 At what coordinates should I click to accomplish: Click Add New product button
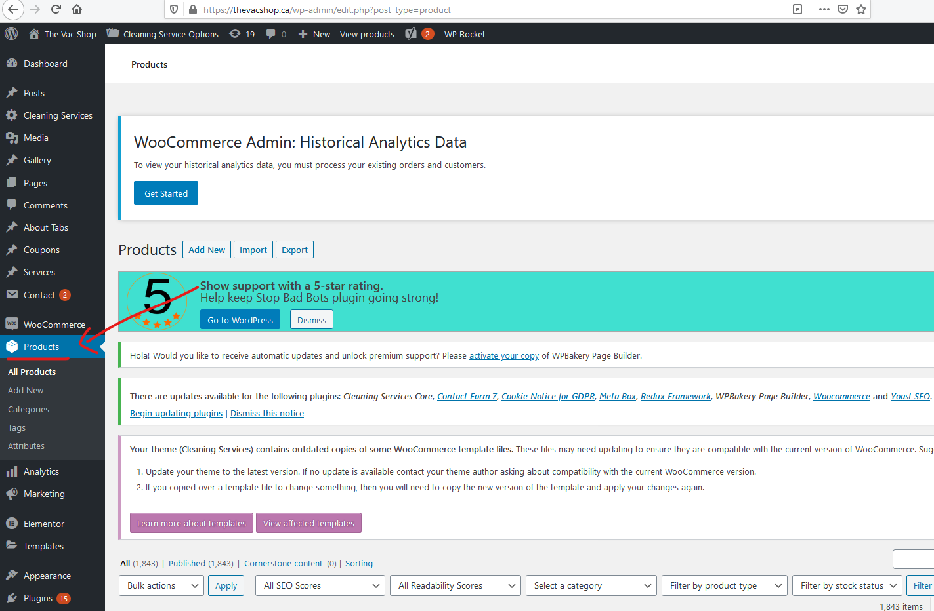click(207, 250)
